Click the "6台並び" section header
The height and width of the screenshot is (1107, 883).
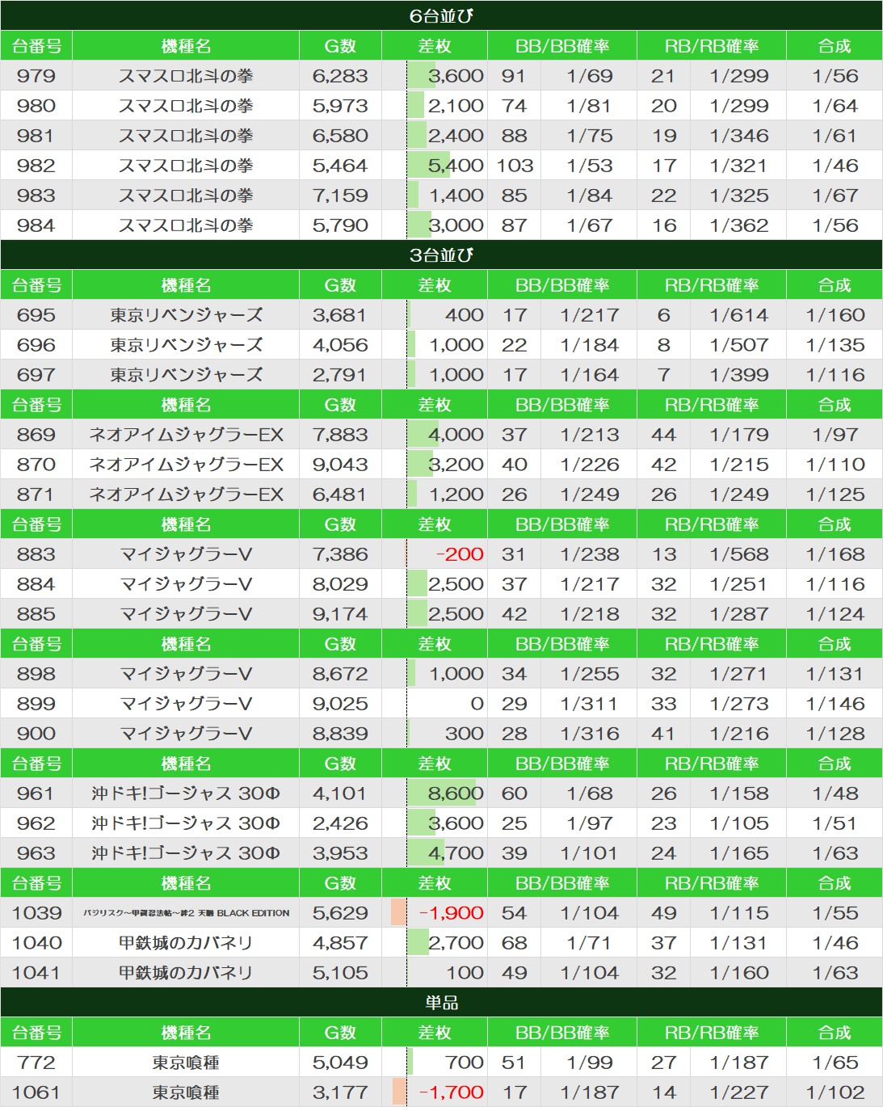pyautogui.click(x=441, y=15)
